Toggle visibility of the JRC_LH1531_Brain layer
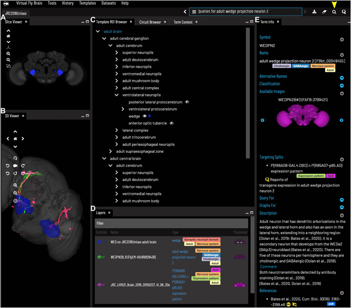 (x=100, y=285)
